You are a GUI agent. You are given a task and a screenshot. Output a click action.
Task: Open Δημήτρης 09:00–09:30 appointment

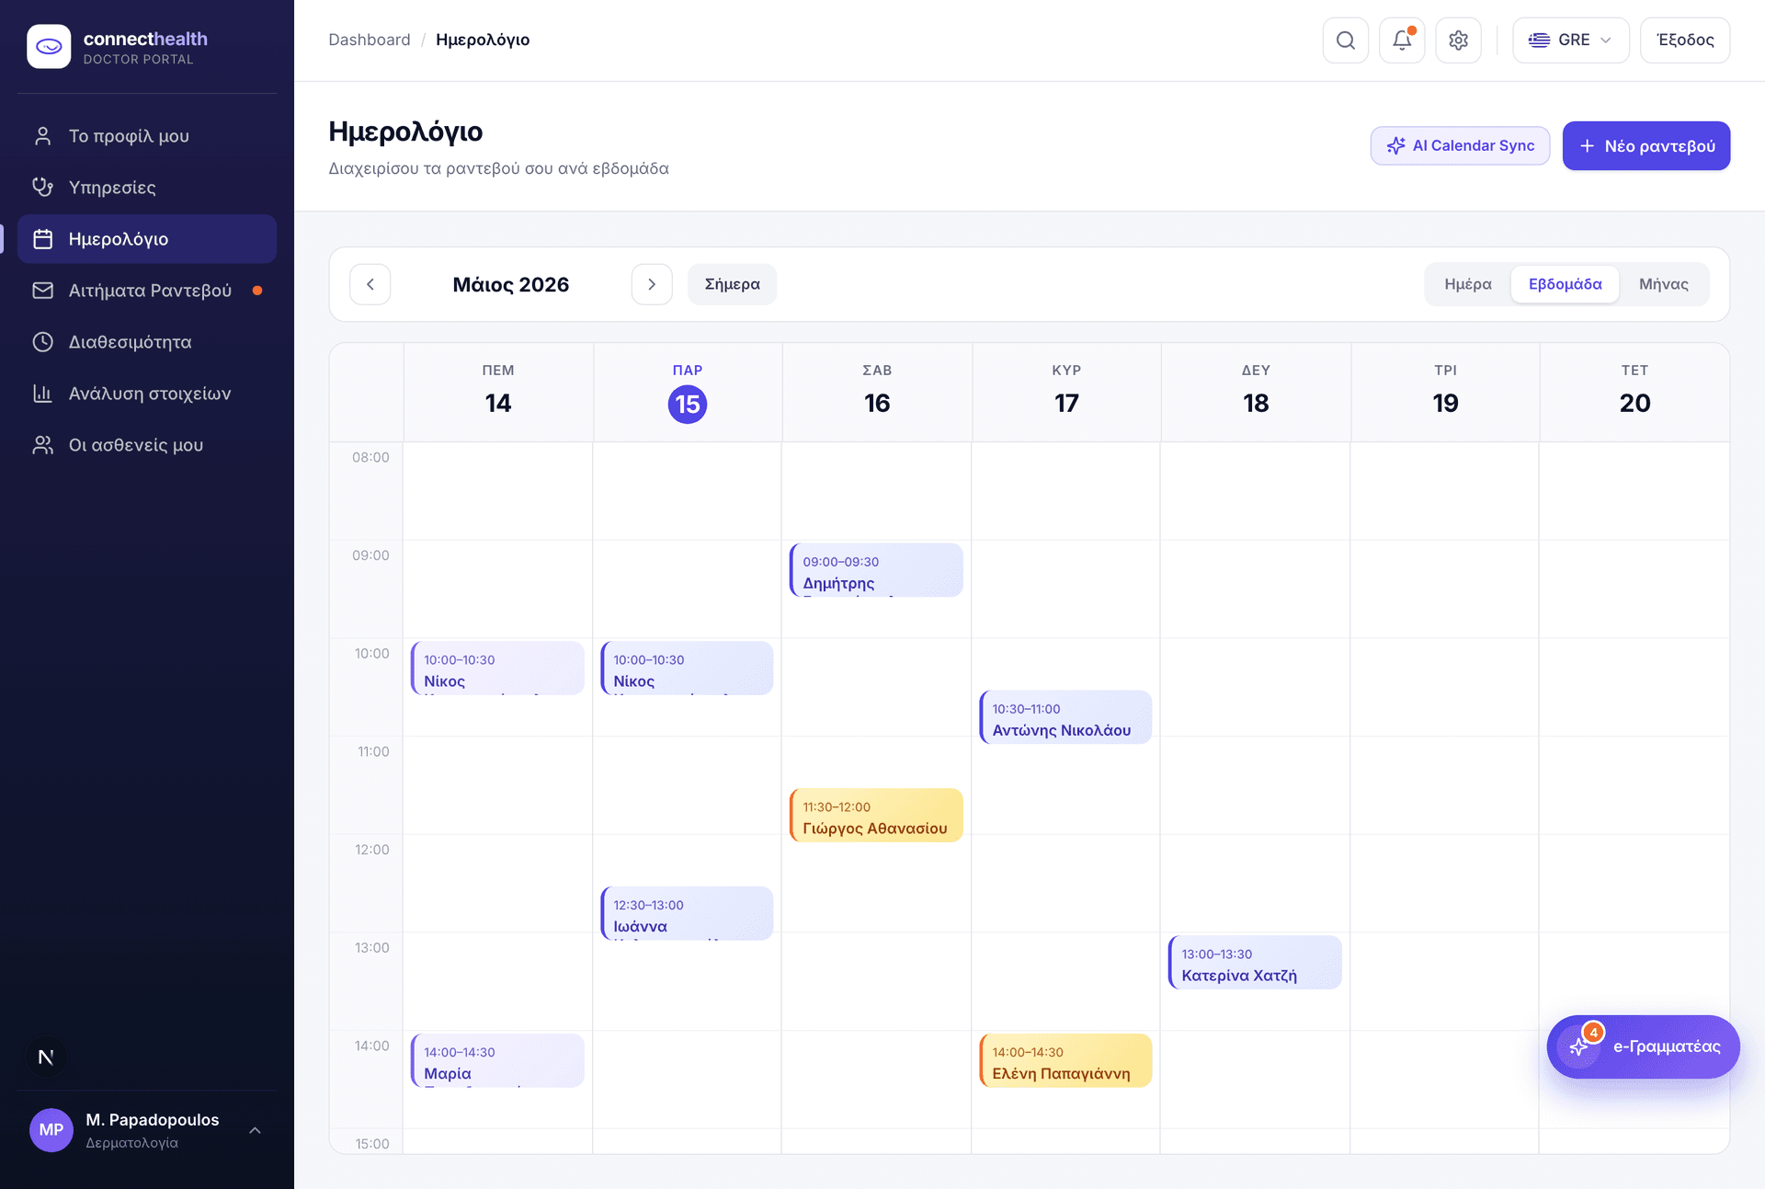click(876, 570)
